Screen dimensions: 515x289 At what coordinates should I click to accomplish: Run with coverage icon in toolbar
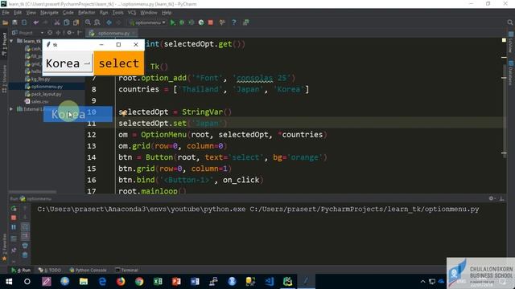pos(192,22)
